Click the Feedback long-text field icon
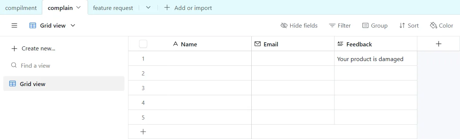The width and height of the screenshot is (460, 139). tap(340, 44)
